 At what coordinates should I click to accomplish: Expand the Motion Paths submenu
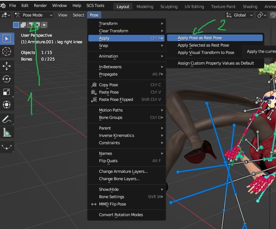(x=126, y=110)
